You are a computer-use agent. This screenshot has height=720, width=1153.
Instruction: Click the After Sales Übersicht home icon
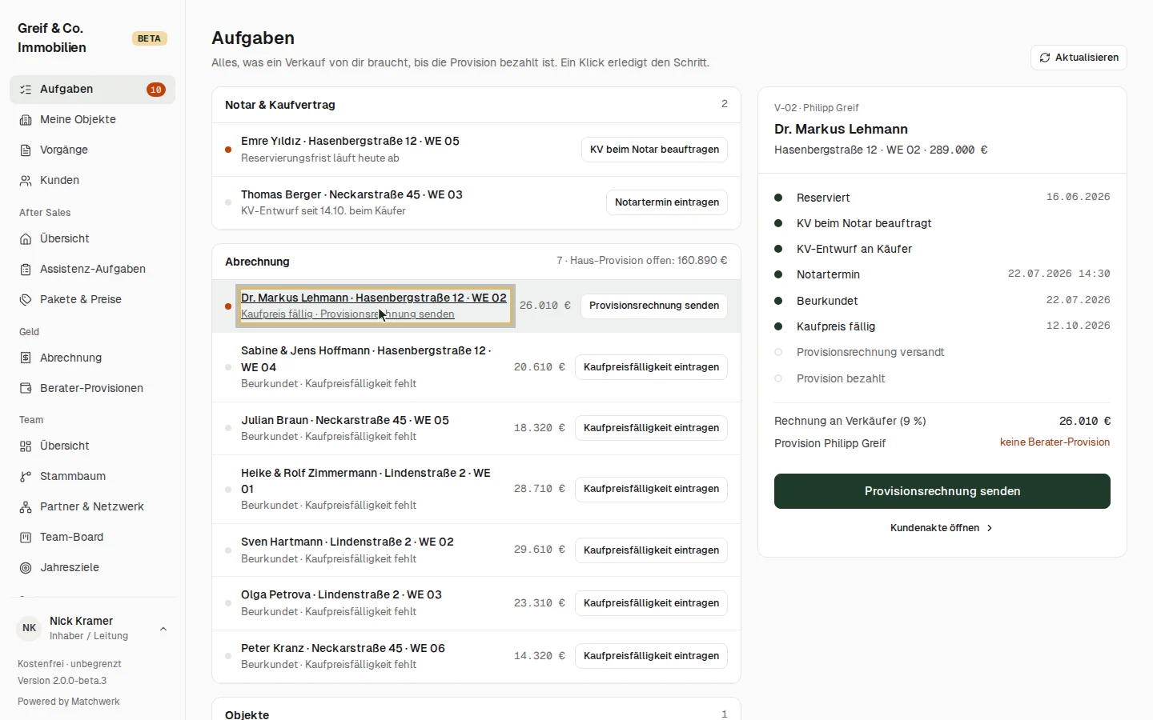[x=26, y=239]
